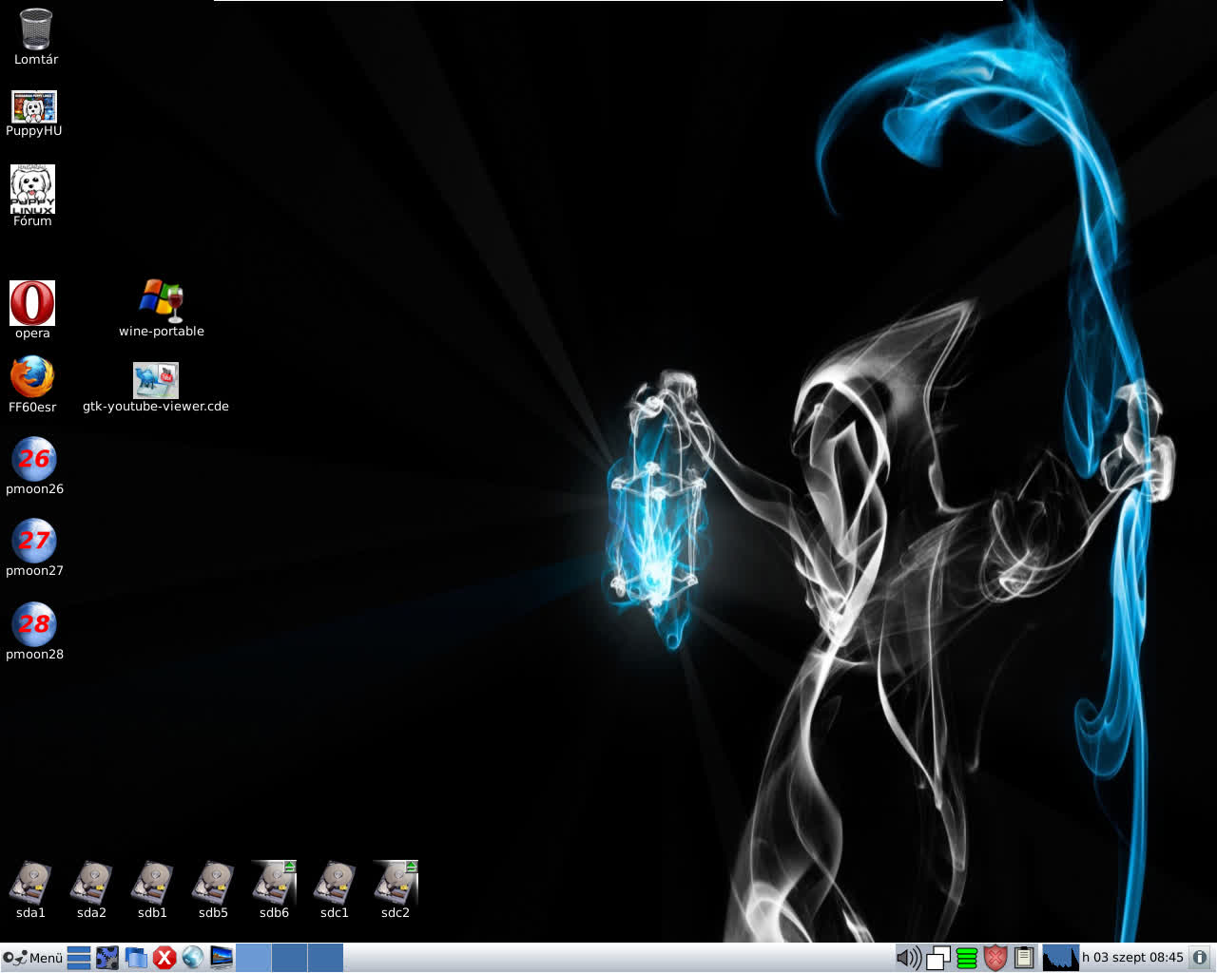The width and height of the screenshot is (1217, 973).
Task: Launch the pmoon28 icon
Action: [34, 624]
